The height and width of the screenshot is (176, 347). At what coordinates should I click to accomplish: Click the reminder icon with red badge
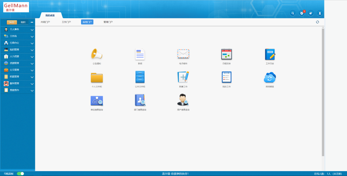tap(302, 13)
